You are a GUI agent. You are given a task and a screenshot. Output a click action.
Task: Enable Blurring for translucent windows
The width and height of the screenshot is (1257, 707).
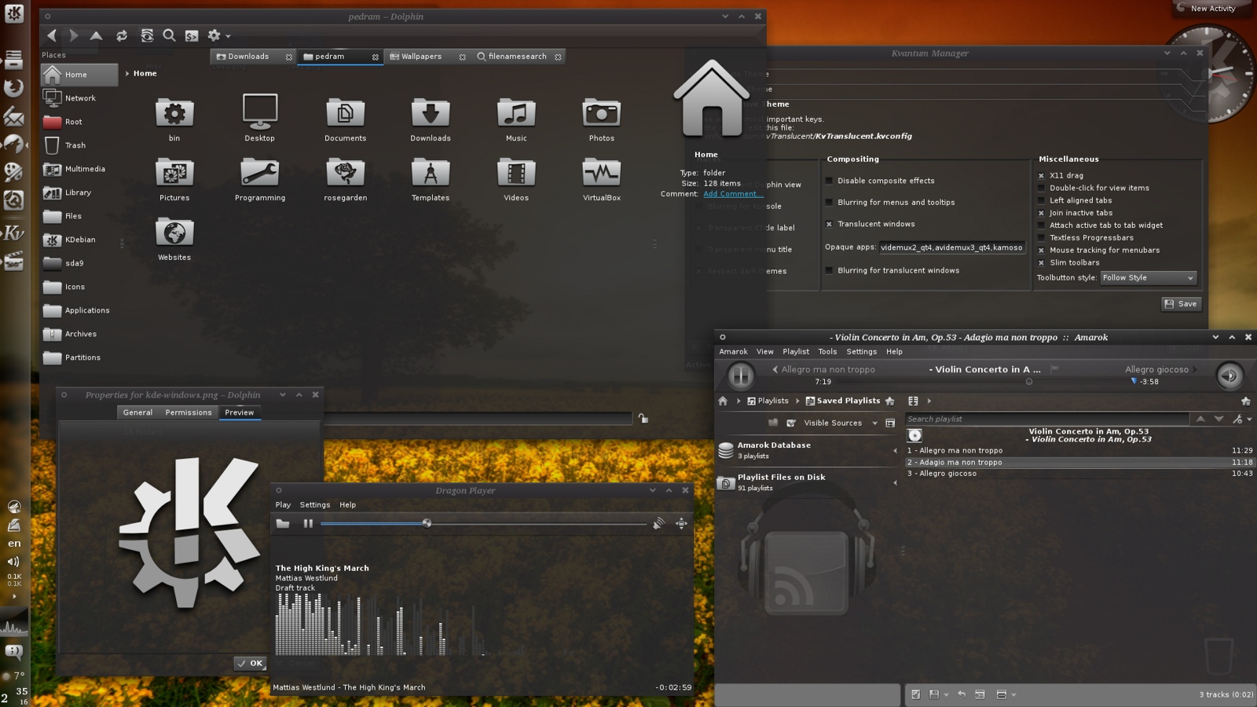tap(829, 270)
